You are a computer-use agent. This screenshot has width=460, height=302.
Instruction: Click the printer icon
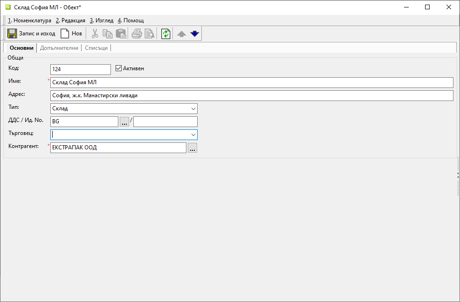(x=137, y=34)
